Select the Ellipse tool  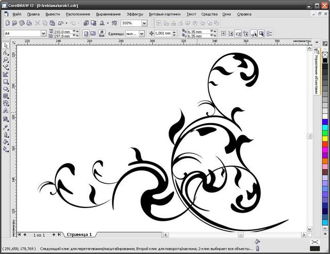(6, 89)
